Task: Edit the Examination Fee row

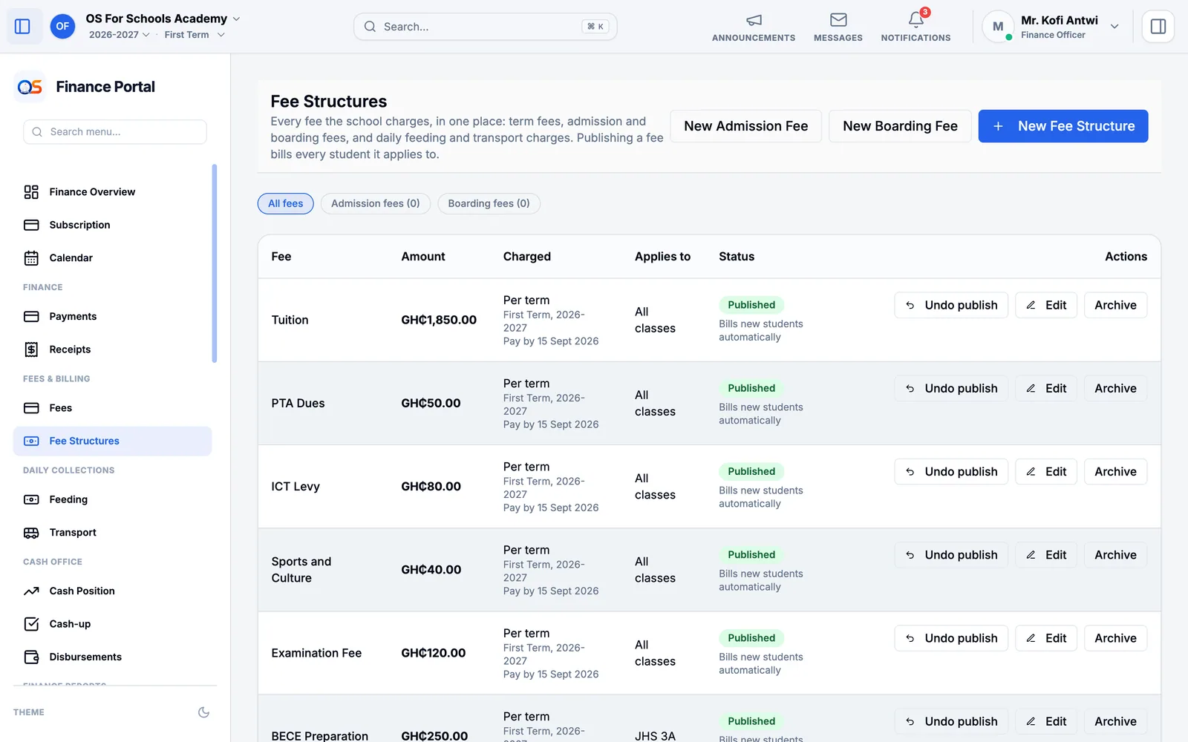Action: click(x=1045, y=638)
